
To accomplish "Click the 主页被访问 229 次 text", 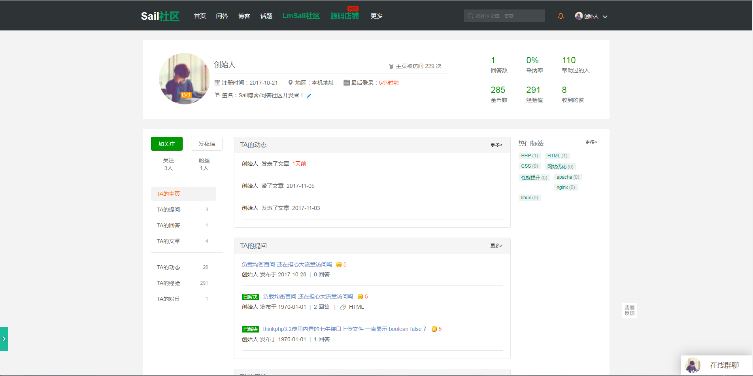I will point(418,66).
